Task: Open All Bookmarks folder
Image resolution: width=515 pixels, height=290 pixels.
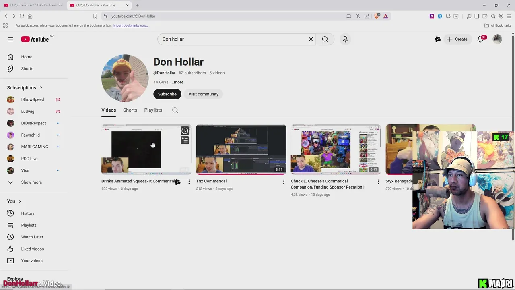Action: (x=498, y=25)
